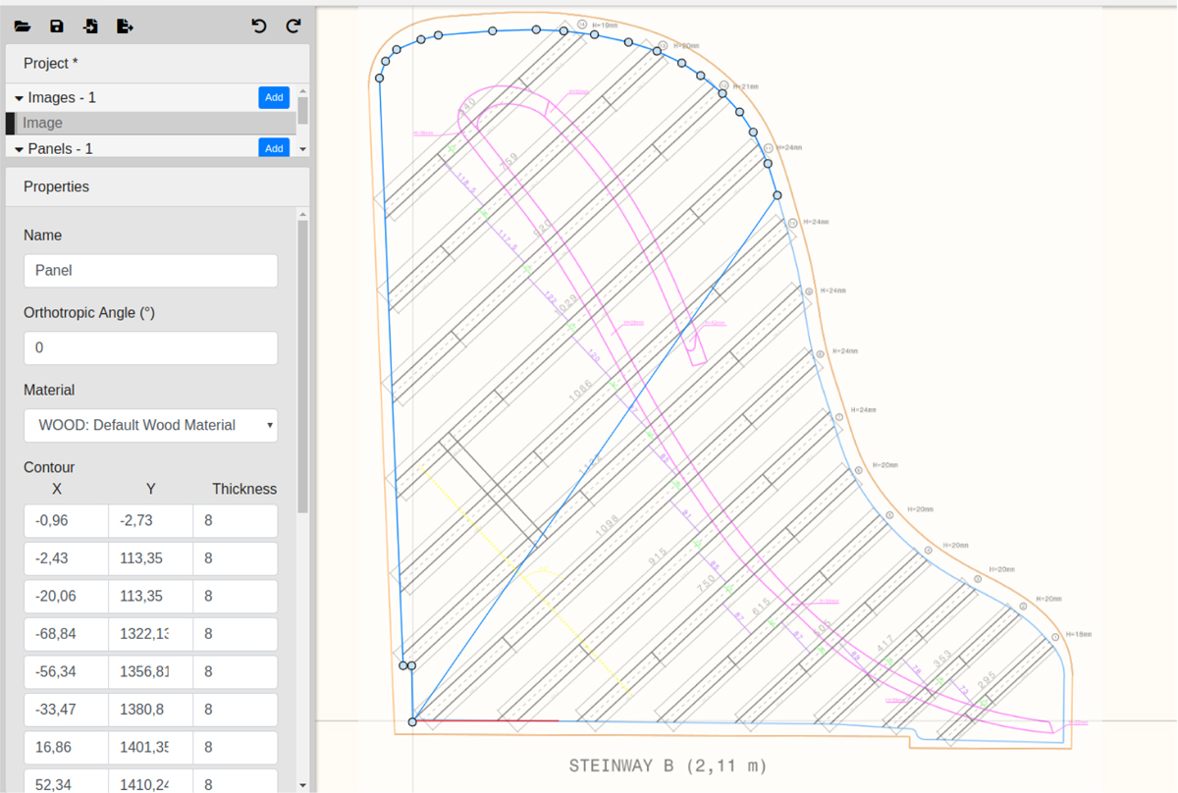Edit Thickness in the -68,84 contour row

click(x=236, y=634)
